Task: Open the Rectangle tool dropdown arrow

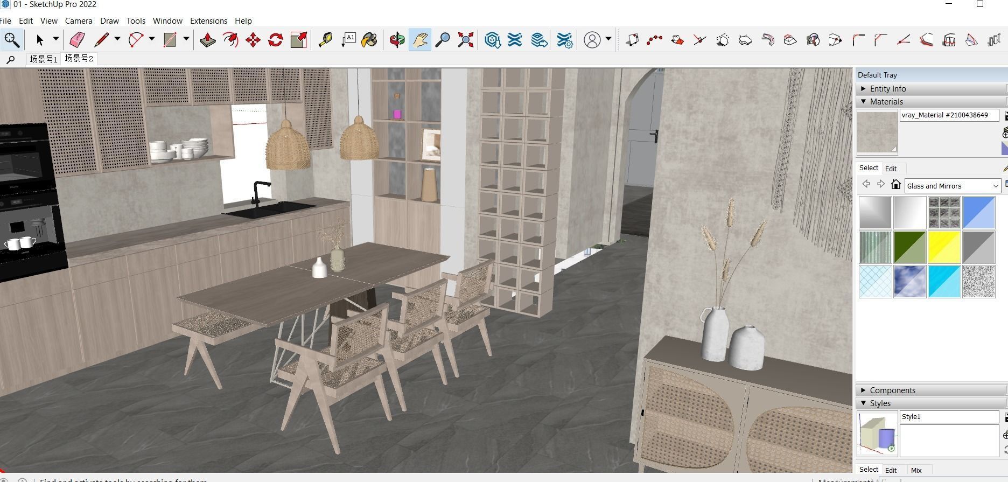Action: 186,39
